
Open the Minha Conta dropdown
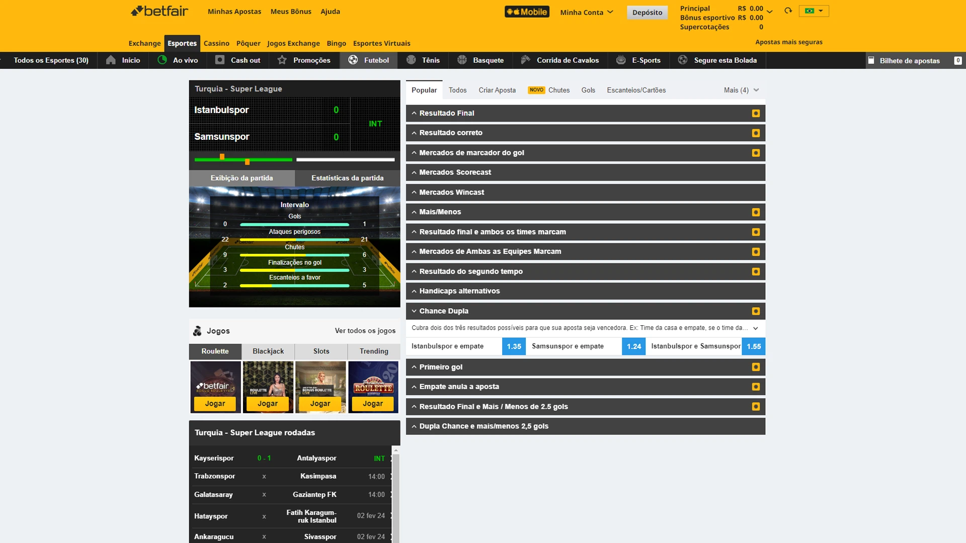coord(586,12)
